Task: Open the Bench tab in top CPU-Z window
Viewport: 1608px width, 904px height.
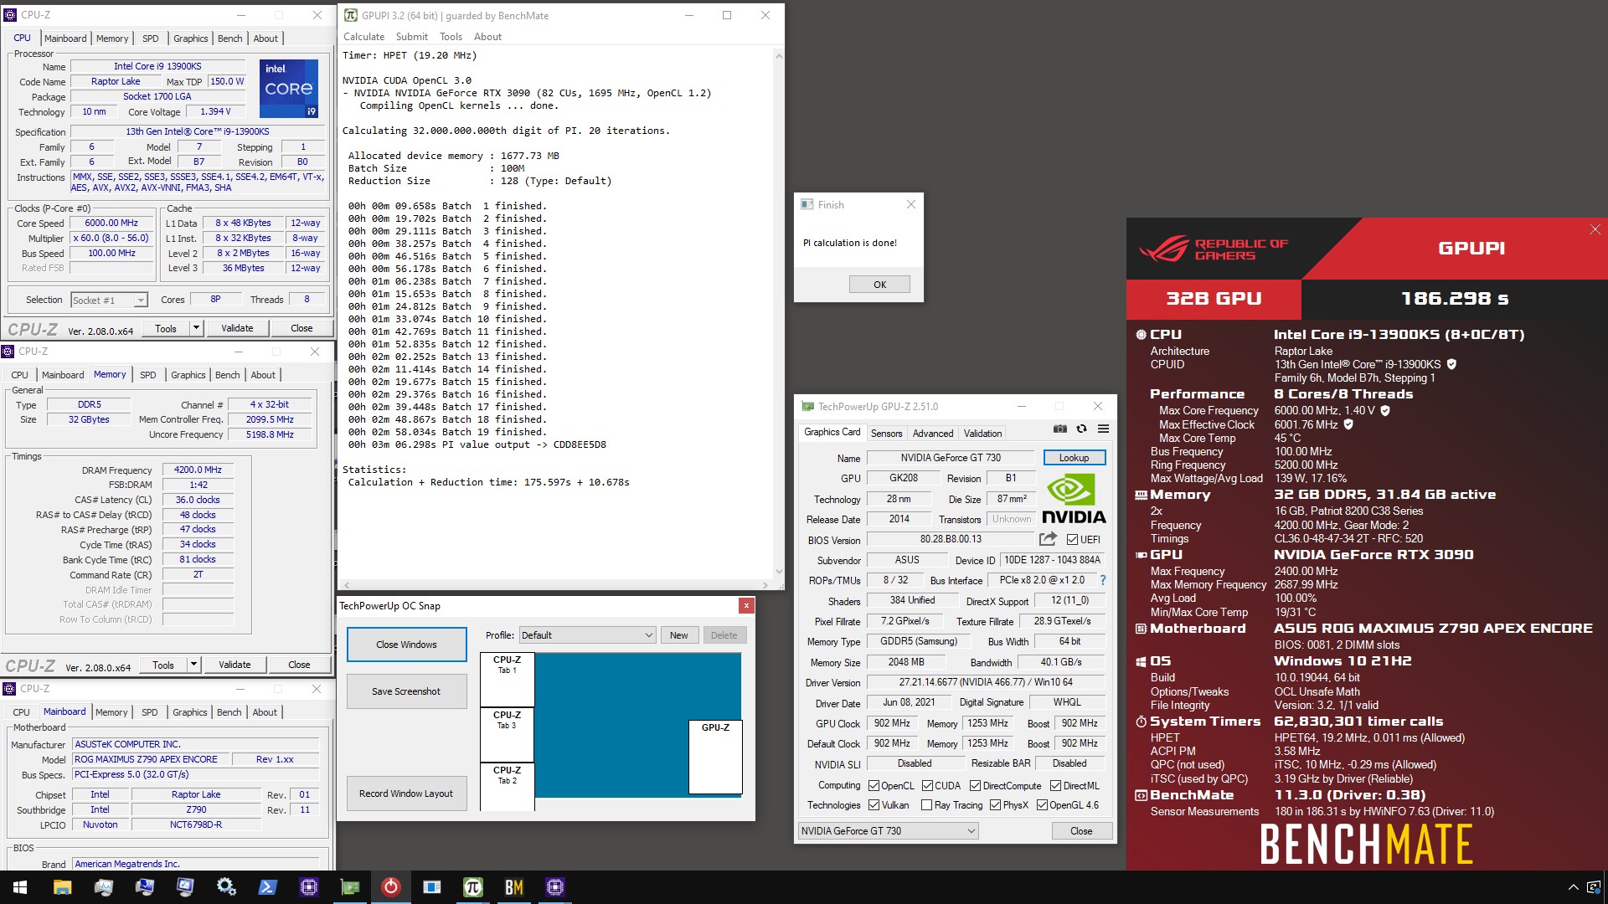Action: (x=229, y=39)
